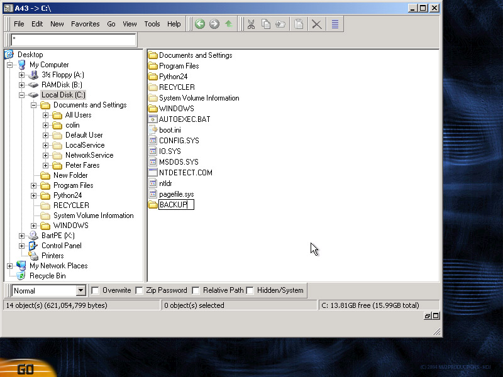
Task: Select RECYCLER in the folder tree
Action: tap(71, 205)
